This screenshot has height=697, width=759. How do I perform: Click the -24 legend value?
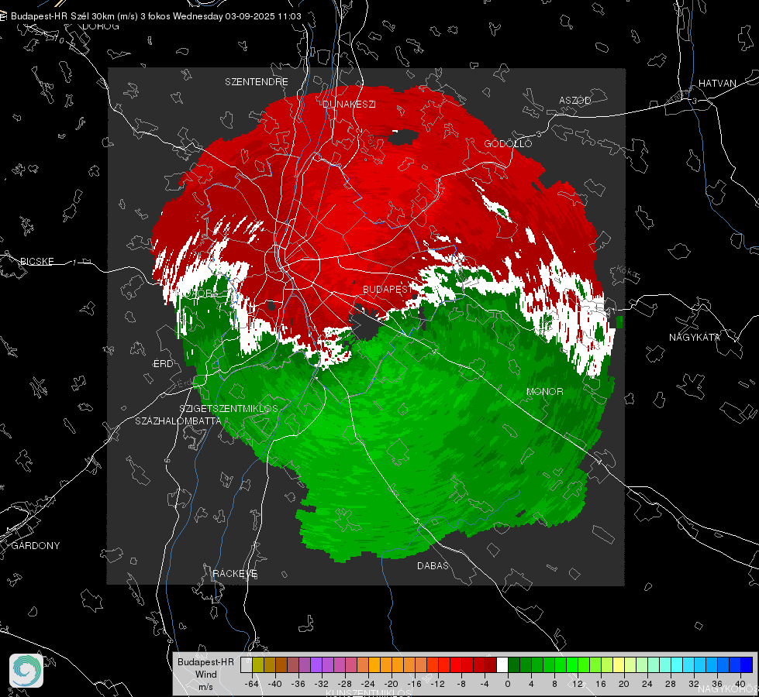[x=368, y=684]
